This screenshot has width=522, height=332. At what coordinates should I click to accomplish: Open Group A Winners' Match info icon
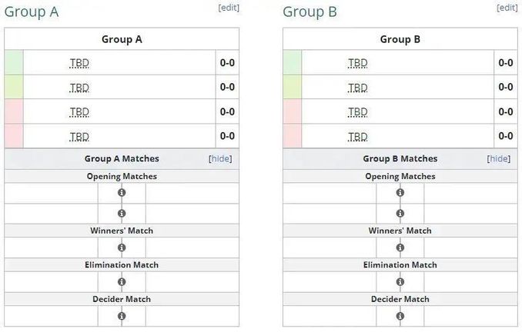(122, 247)
